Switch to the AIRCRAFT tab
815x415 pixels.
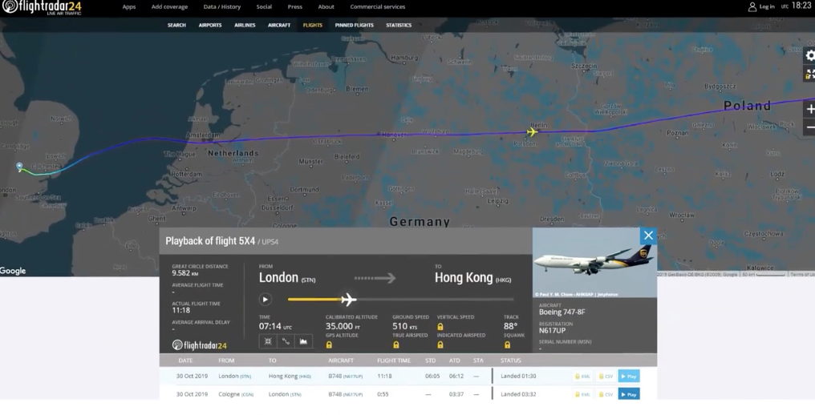pos(279,25)
